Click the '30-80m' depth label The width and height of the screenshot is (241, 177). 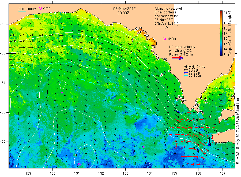194,73
